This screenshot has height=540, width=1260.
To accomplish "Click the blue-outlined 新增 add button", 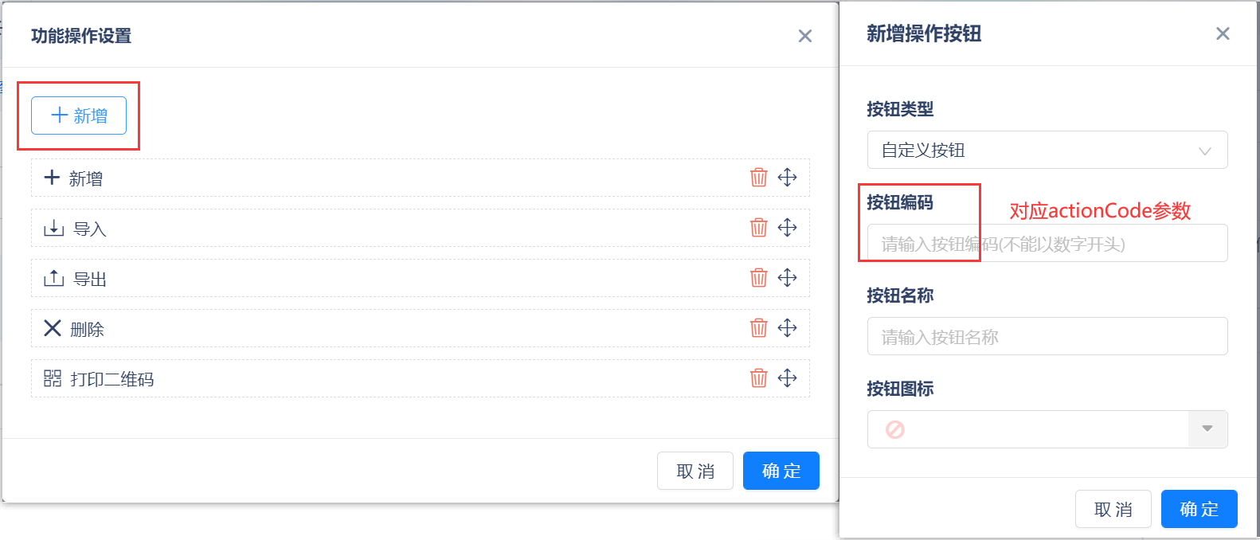I will click(79, 115).
